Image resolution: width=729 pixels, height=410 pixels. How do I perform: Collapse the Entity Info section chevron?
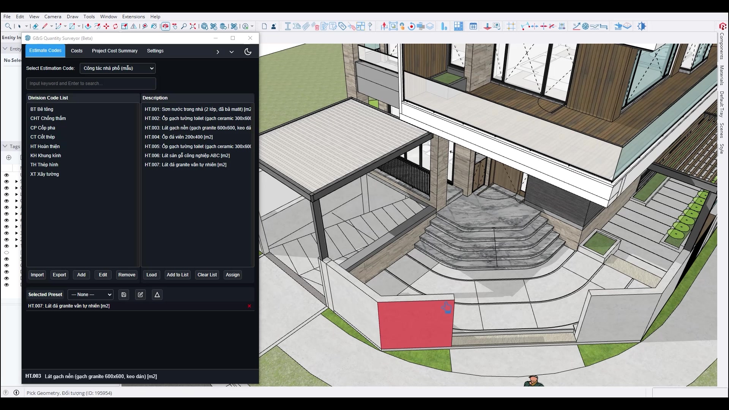click(5, 49)
